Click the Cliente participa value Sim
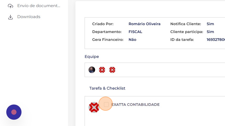The width and height of the screenshot is (225, 126). 210,32
